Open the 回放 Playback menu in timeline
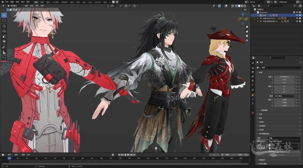 click(x=10, y=155)
